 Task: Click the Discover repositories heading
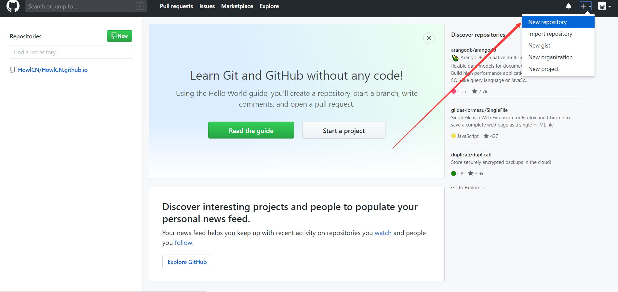point(478,35)
